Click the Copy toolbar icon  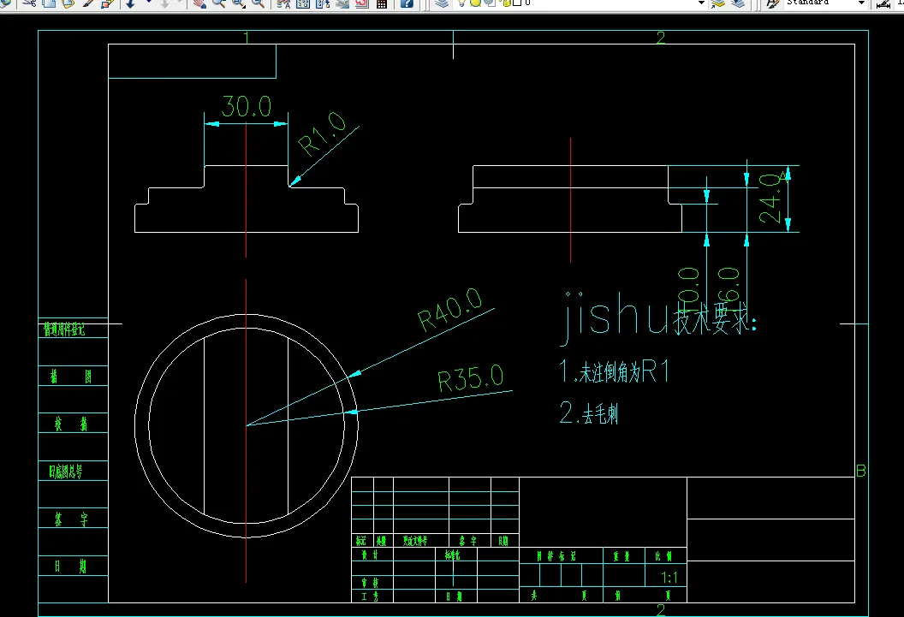(49, 3)
